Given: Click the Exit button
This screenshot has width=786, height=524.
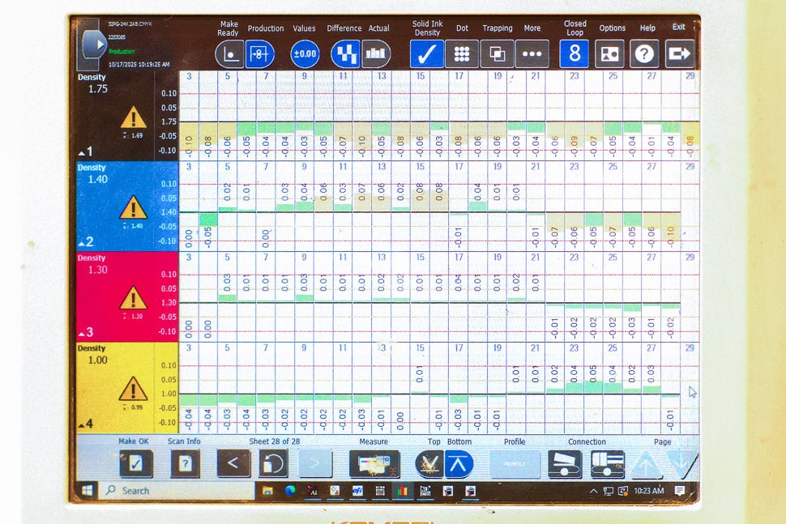Looking at the screenshot, I should 679,54.
